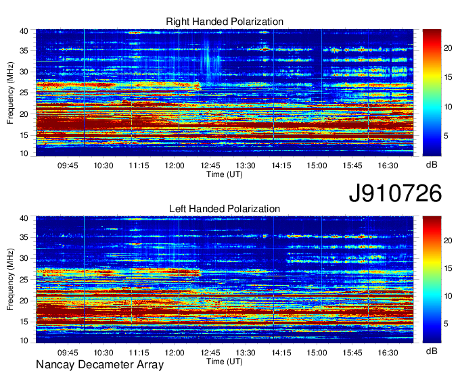The image size is (460, 373).
Task: Click the 10 frequency tick on upper plot
Action: point(24,153)
